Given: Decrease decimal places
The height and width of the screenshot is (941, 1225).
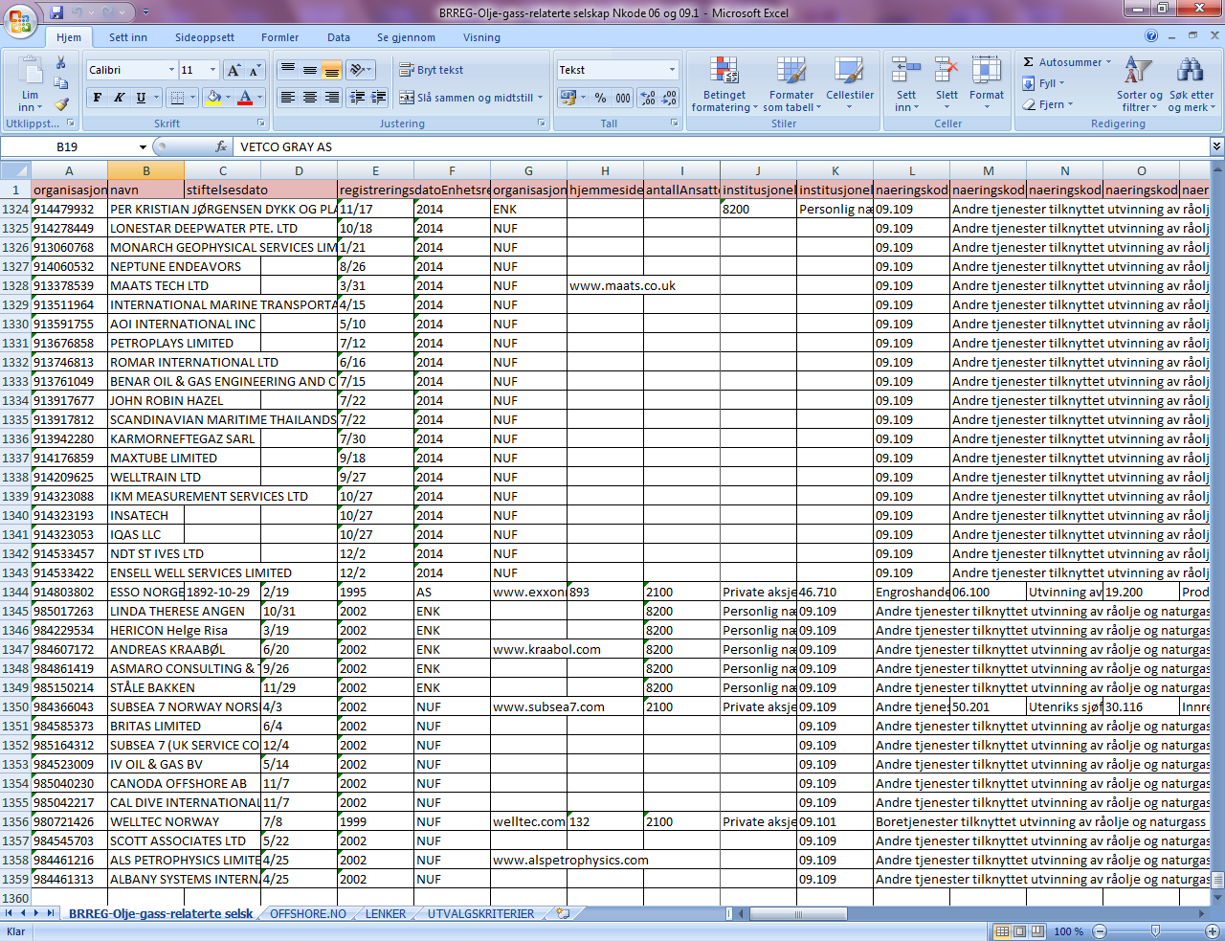Looking at the screenshot, I should click(669, 98).
